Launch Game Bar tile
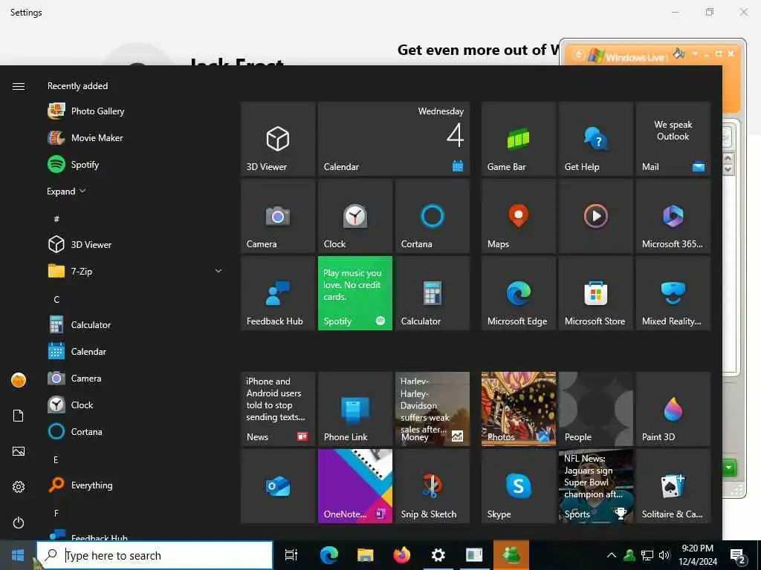This screenshot has width=761, height=570. [518, 139]
